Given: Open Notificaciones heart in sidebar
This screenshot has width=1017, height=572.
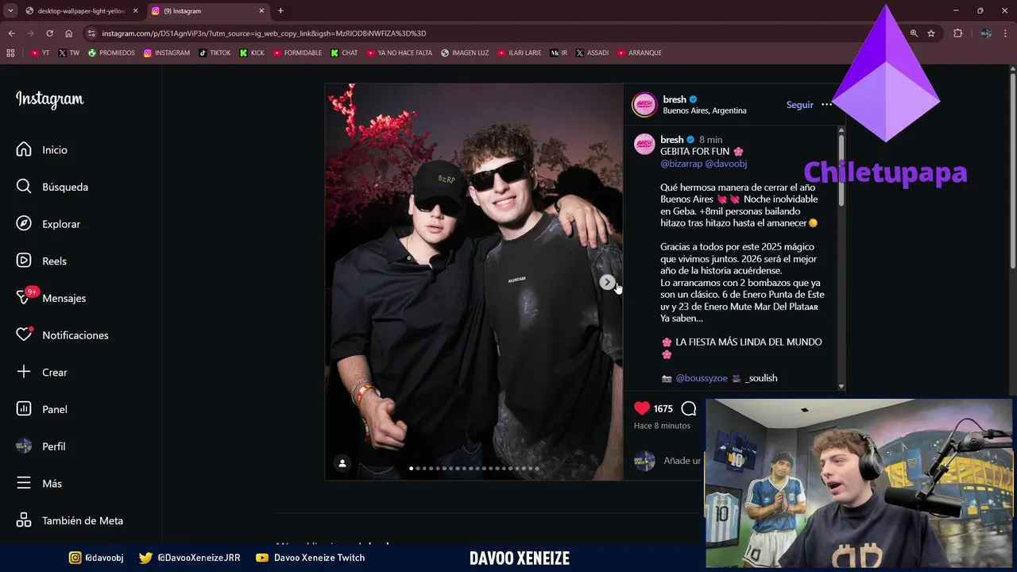Looking at the screenshot, I should (x=62, y=335).
